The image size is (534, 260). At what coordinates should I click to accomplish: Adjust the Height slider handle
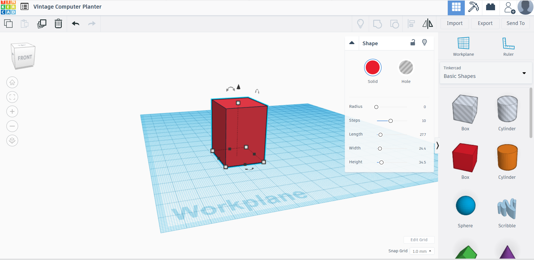381,162
